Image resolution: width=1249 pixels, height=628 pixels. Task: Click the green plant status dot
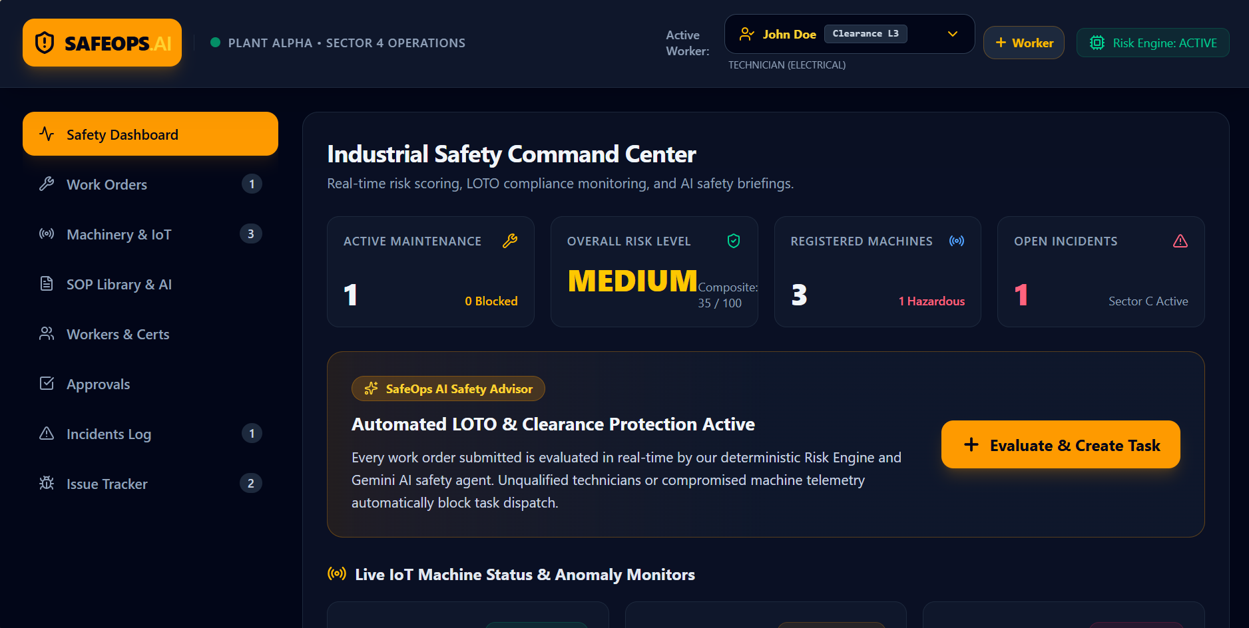click(x=215, y=43)
